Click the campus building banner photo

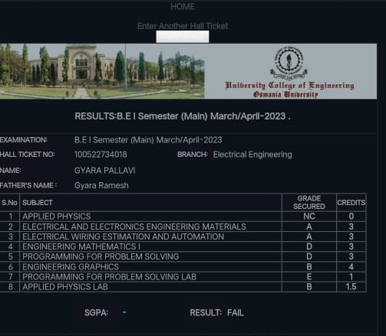[102, 71]
